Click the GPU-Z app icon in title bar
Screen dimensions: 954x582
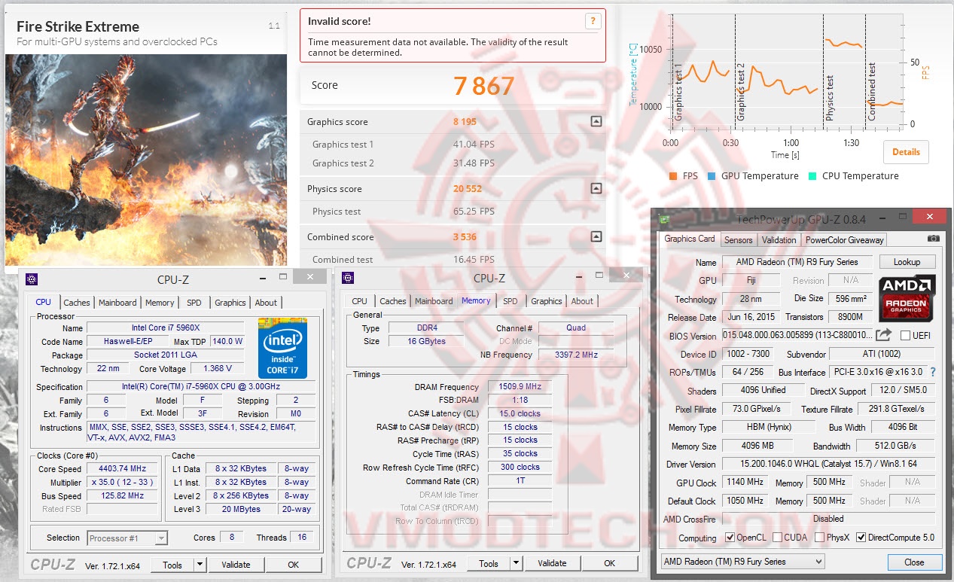coord(665,218)
